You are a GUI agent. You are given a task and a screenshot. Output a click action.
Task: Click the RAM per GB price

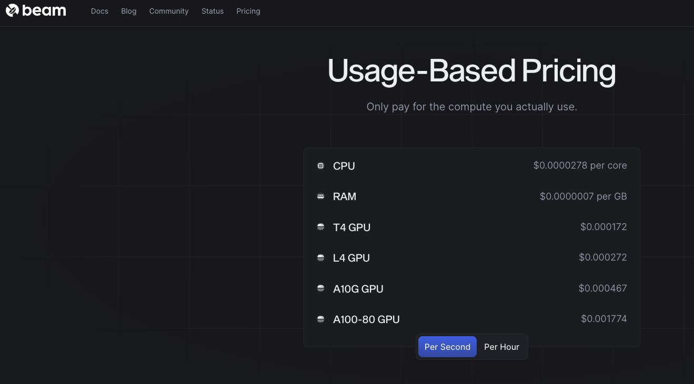[583, 196]
